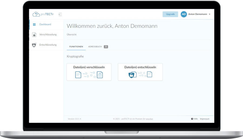Image resolution: width=243 pixels, height=139 pixels.
Task: Click the Entschlüsselung shield icon in sidebar
Action: click(34, 45)
